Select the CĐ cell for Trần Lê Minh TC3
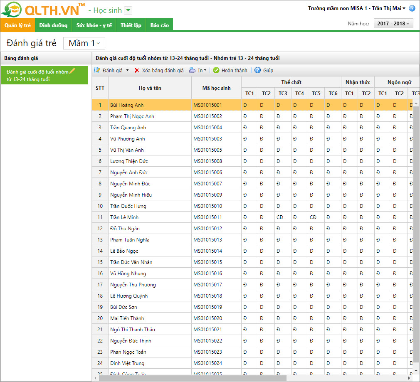The height and width of the screenshot is (382, 420). point(279,217)
